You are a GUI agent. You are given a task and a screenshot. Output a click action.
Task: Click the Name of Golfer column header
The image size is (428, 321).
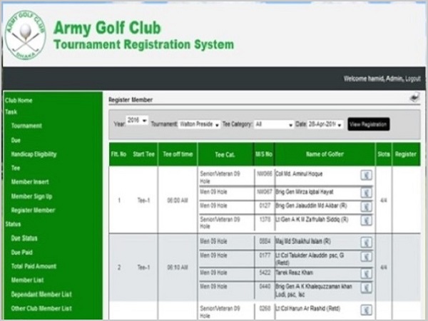(x=325, y=154)
